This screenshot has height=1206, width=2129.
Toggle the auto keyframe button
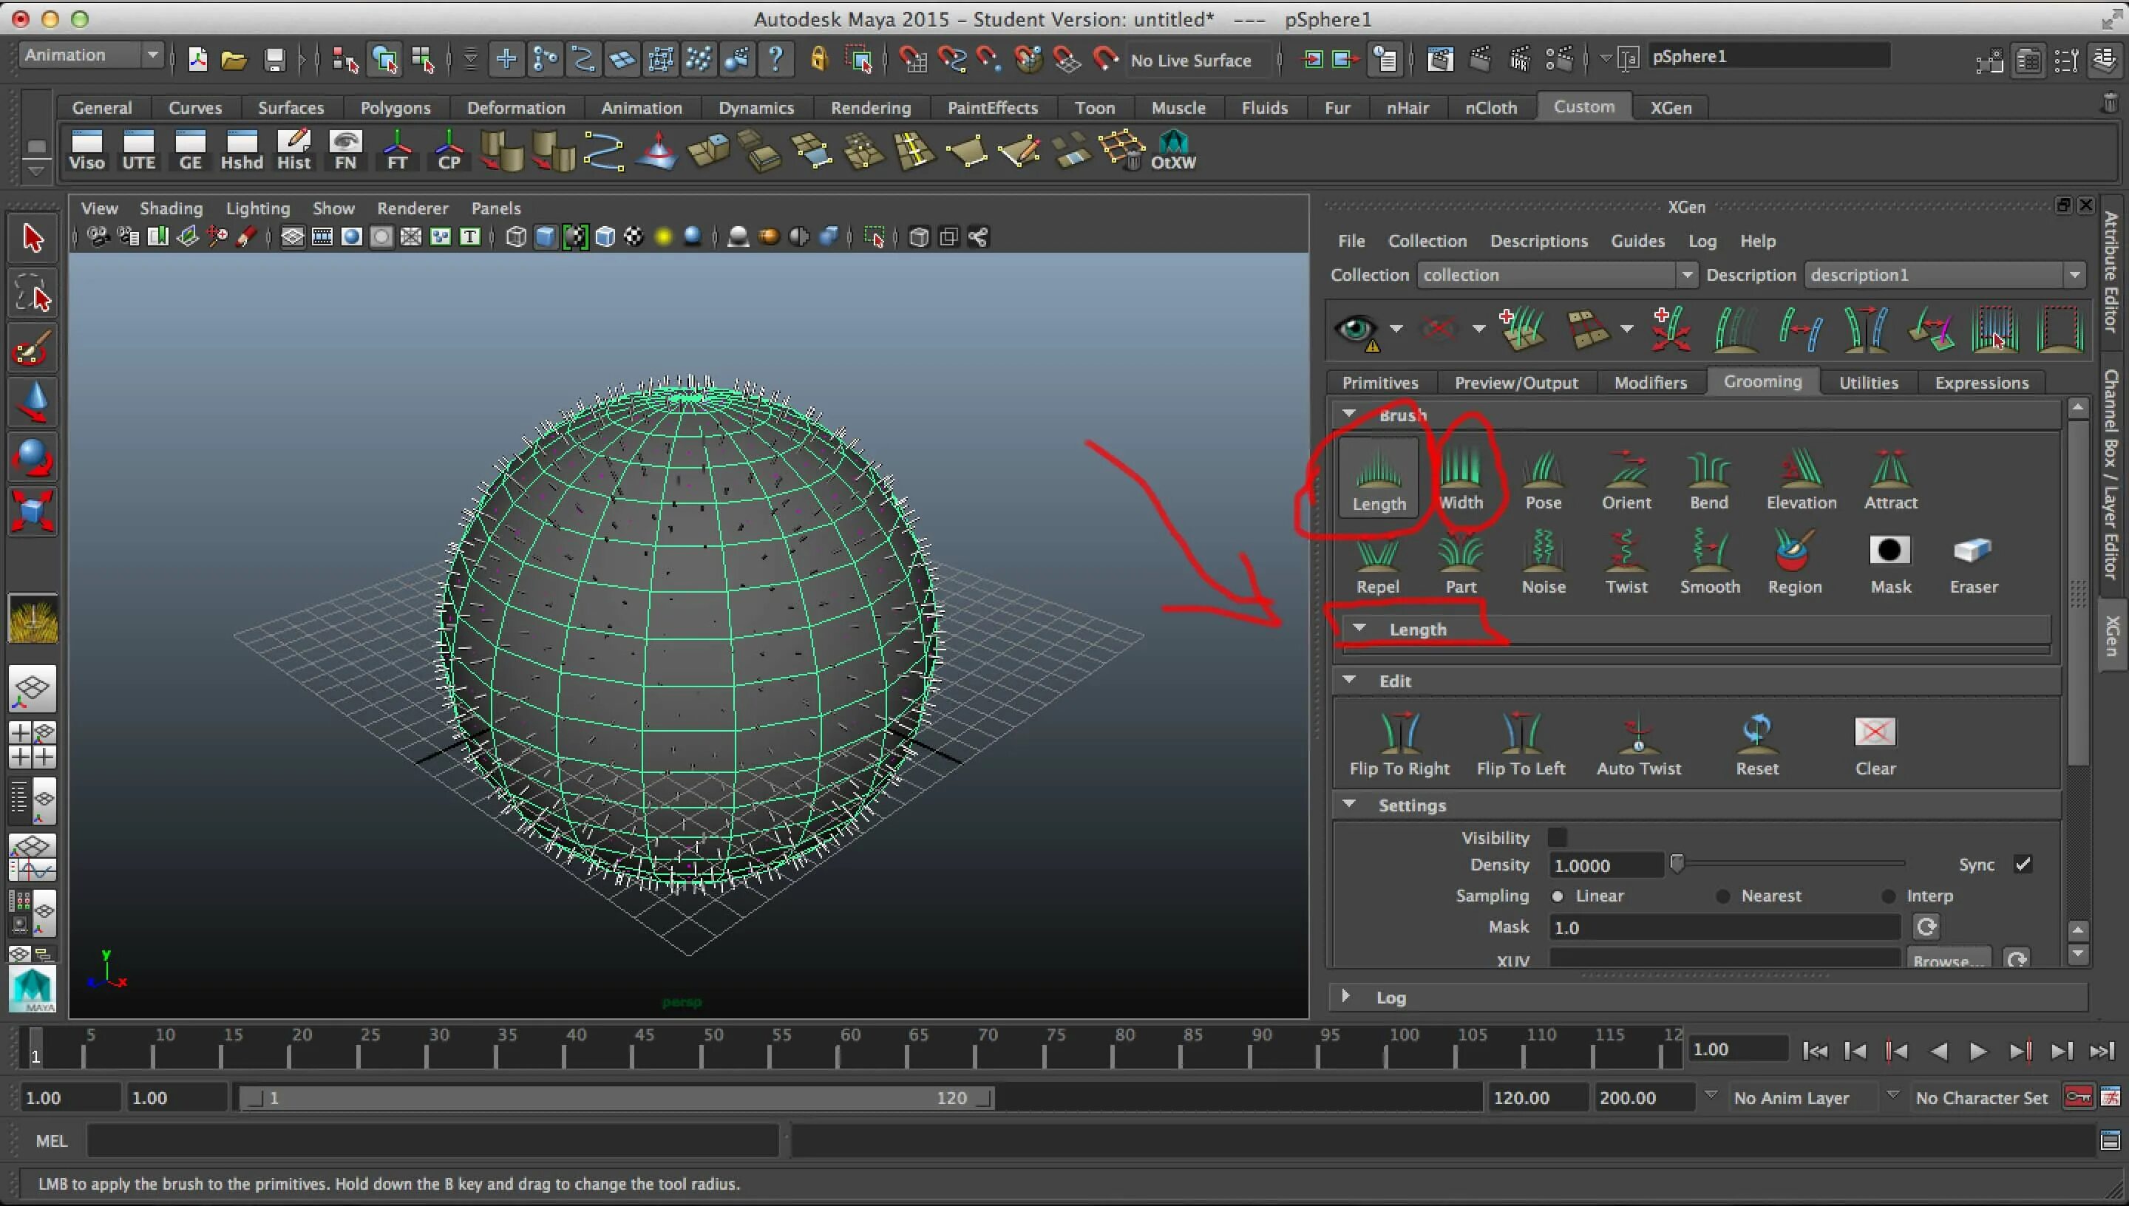pyautogui.click(x=2079, y=1097)
